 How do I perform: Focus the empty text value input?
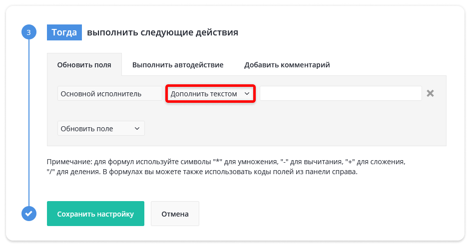coord(341,94)
